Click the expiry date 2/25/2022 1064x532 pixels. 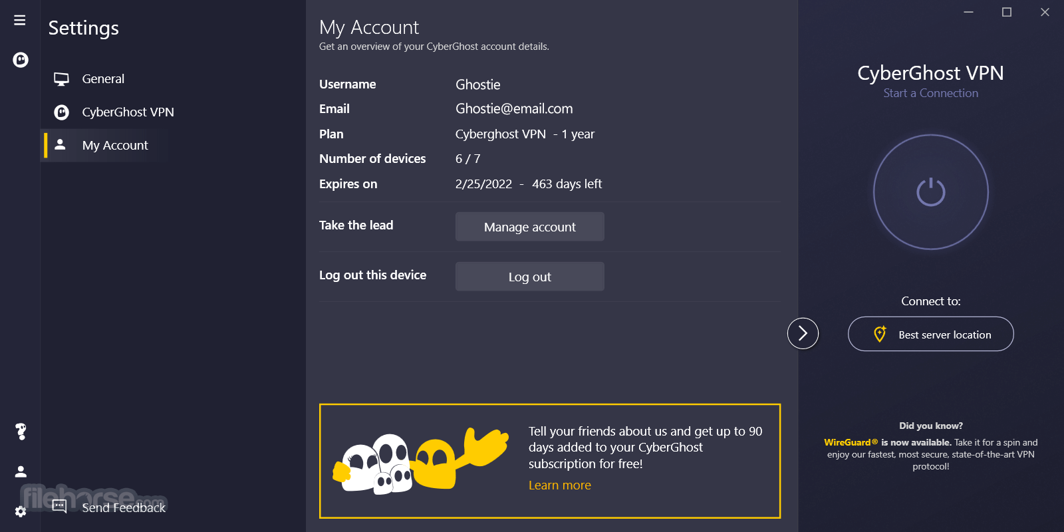(483, 184)
